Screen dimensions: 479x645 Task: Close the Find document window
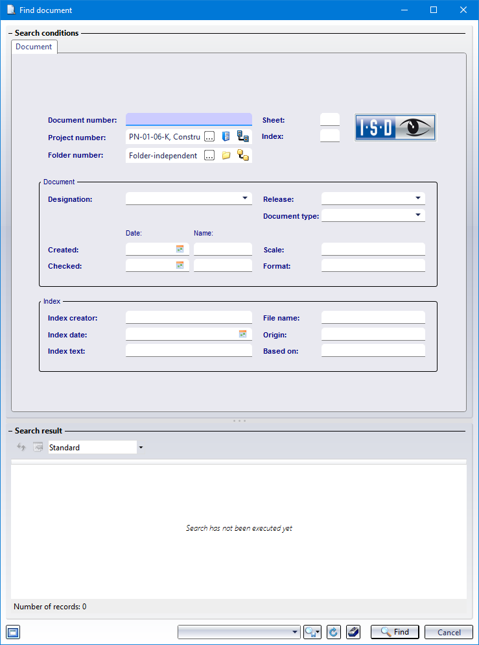463,10
